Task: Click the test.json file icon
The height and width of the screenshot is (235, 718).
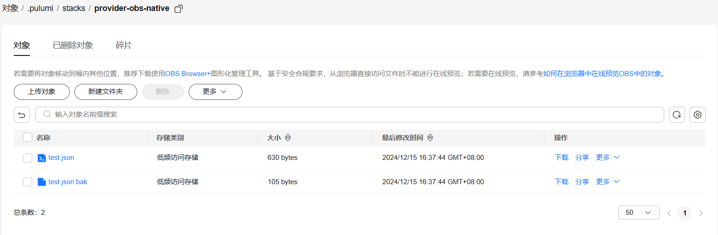Action: click(x=41, y=158)
